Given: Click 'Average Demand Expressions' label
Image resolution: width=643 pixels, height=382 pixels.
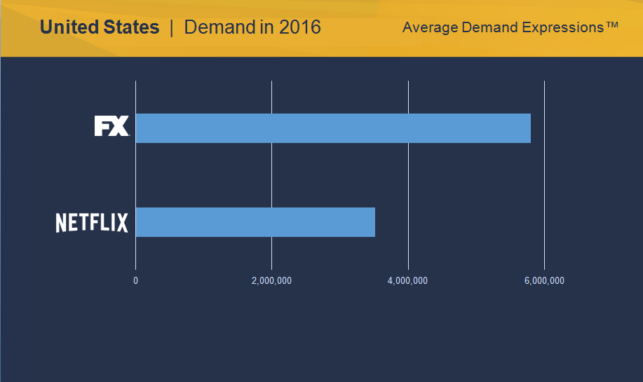Looking at the screenshot, I should coord(510,27).
